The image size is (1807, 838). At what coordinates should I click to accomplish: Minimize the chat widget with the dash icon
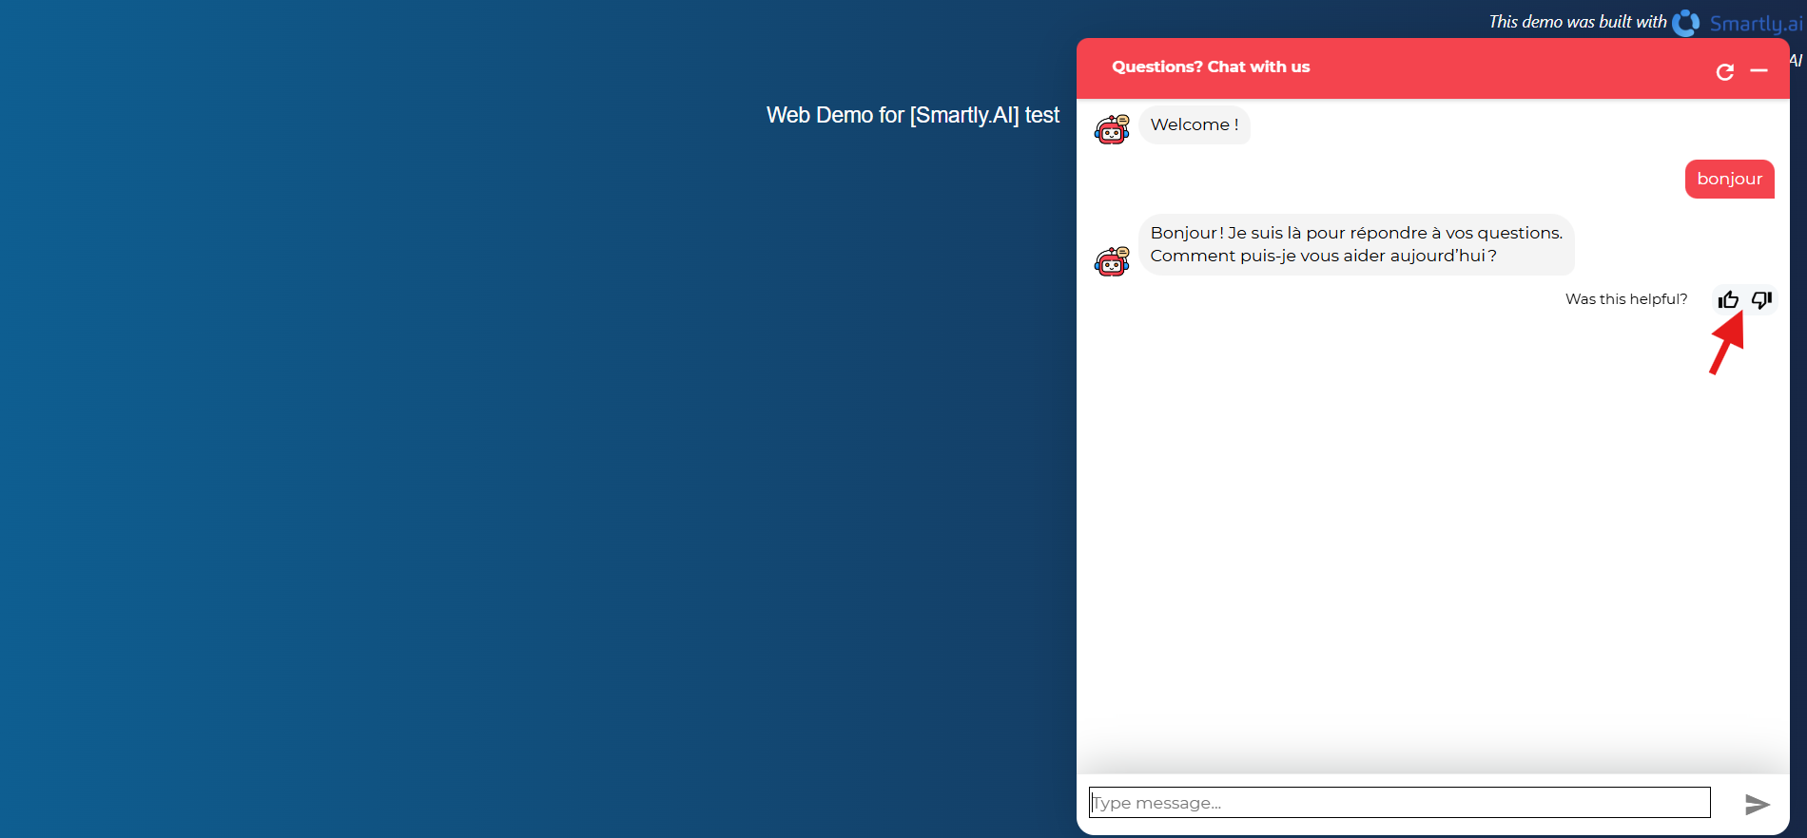coord(1758,71)
